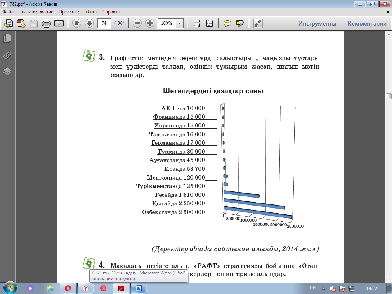Go to next page down arrow
This screenshot has height=294, width=392.
(x=89, y=23)
